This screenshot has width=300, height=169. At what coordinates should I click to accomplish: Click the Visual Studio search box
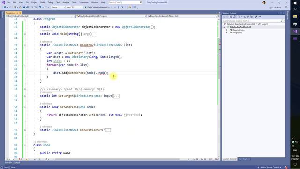coord(125,2)
